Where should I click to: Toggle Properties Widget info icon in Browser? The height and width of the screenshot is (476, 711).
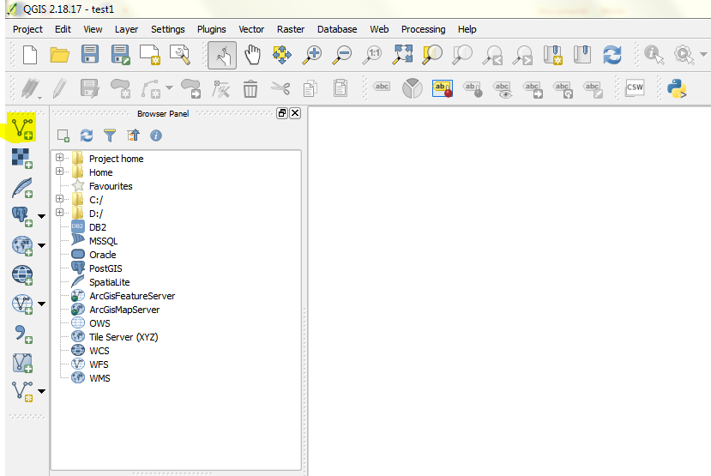click(156, 136)
